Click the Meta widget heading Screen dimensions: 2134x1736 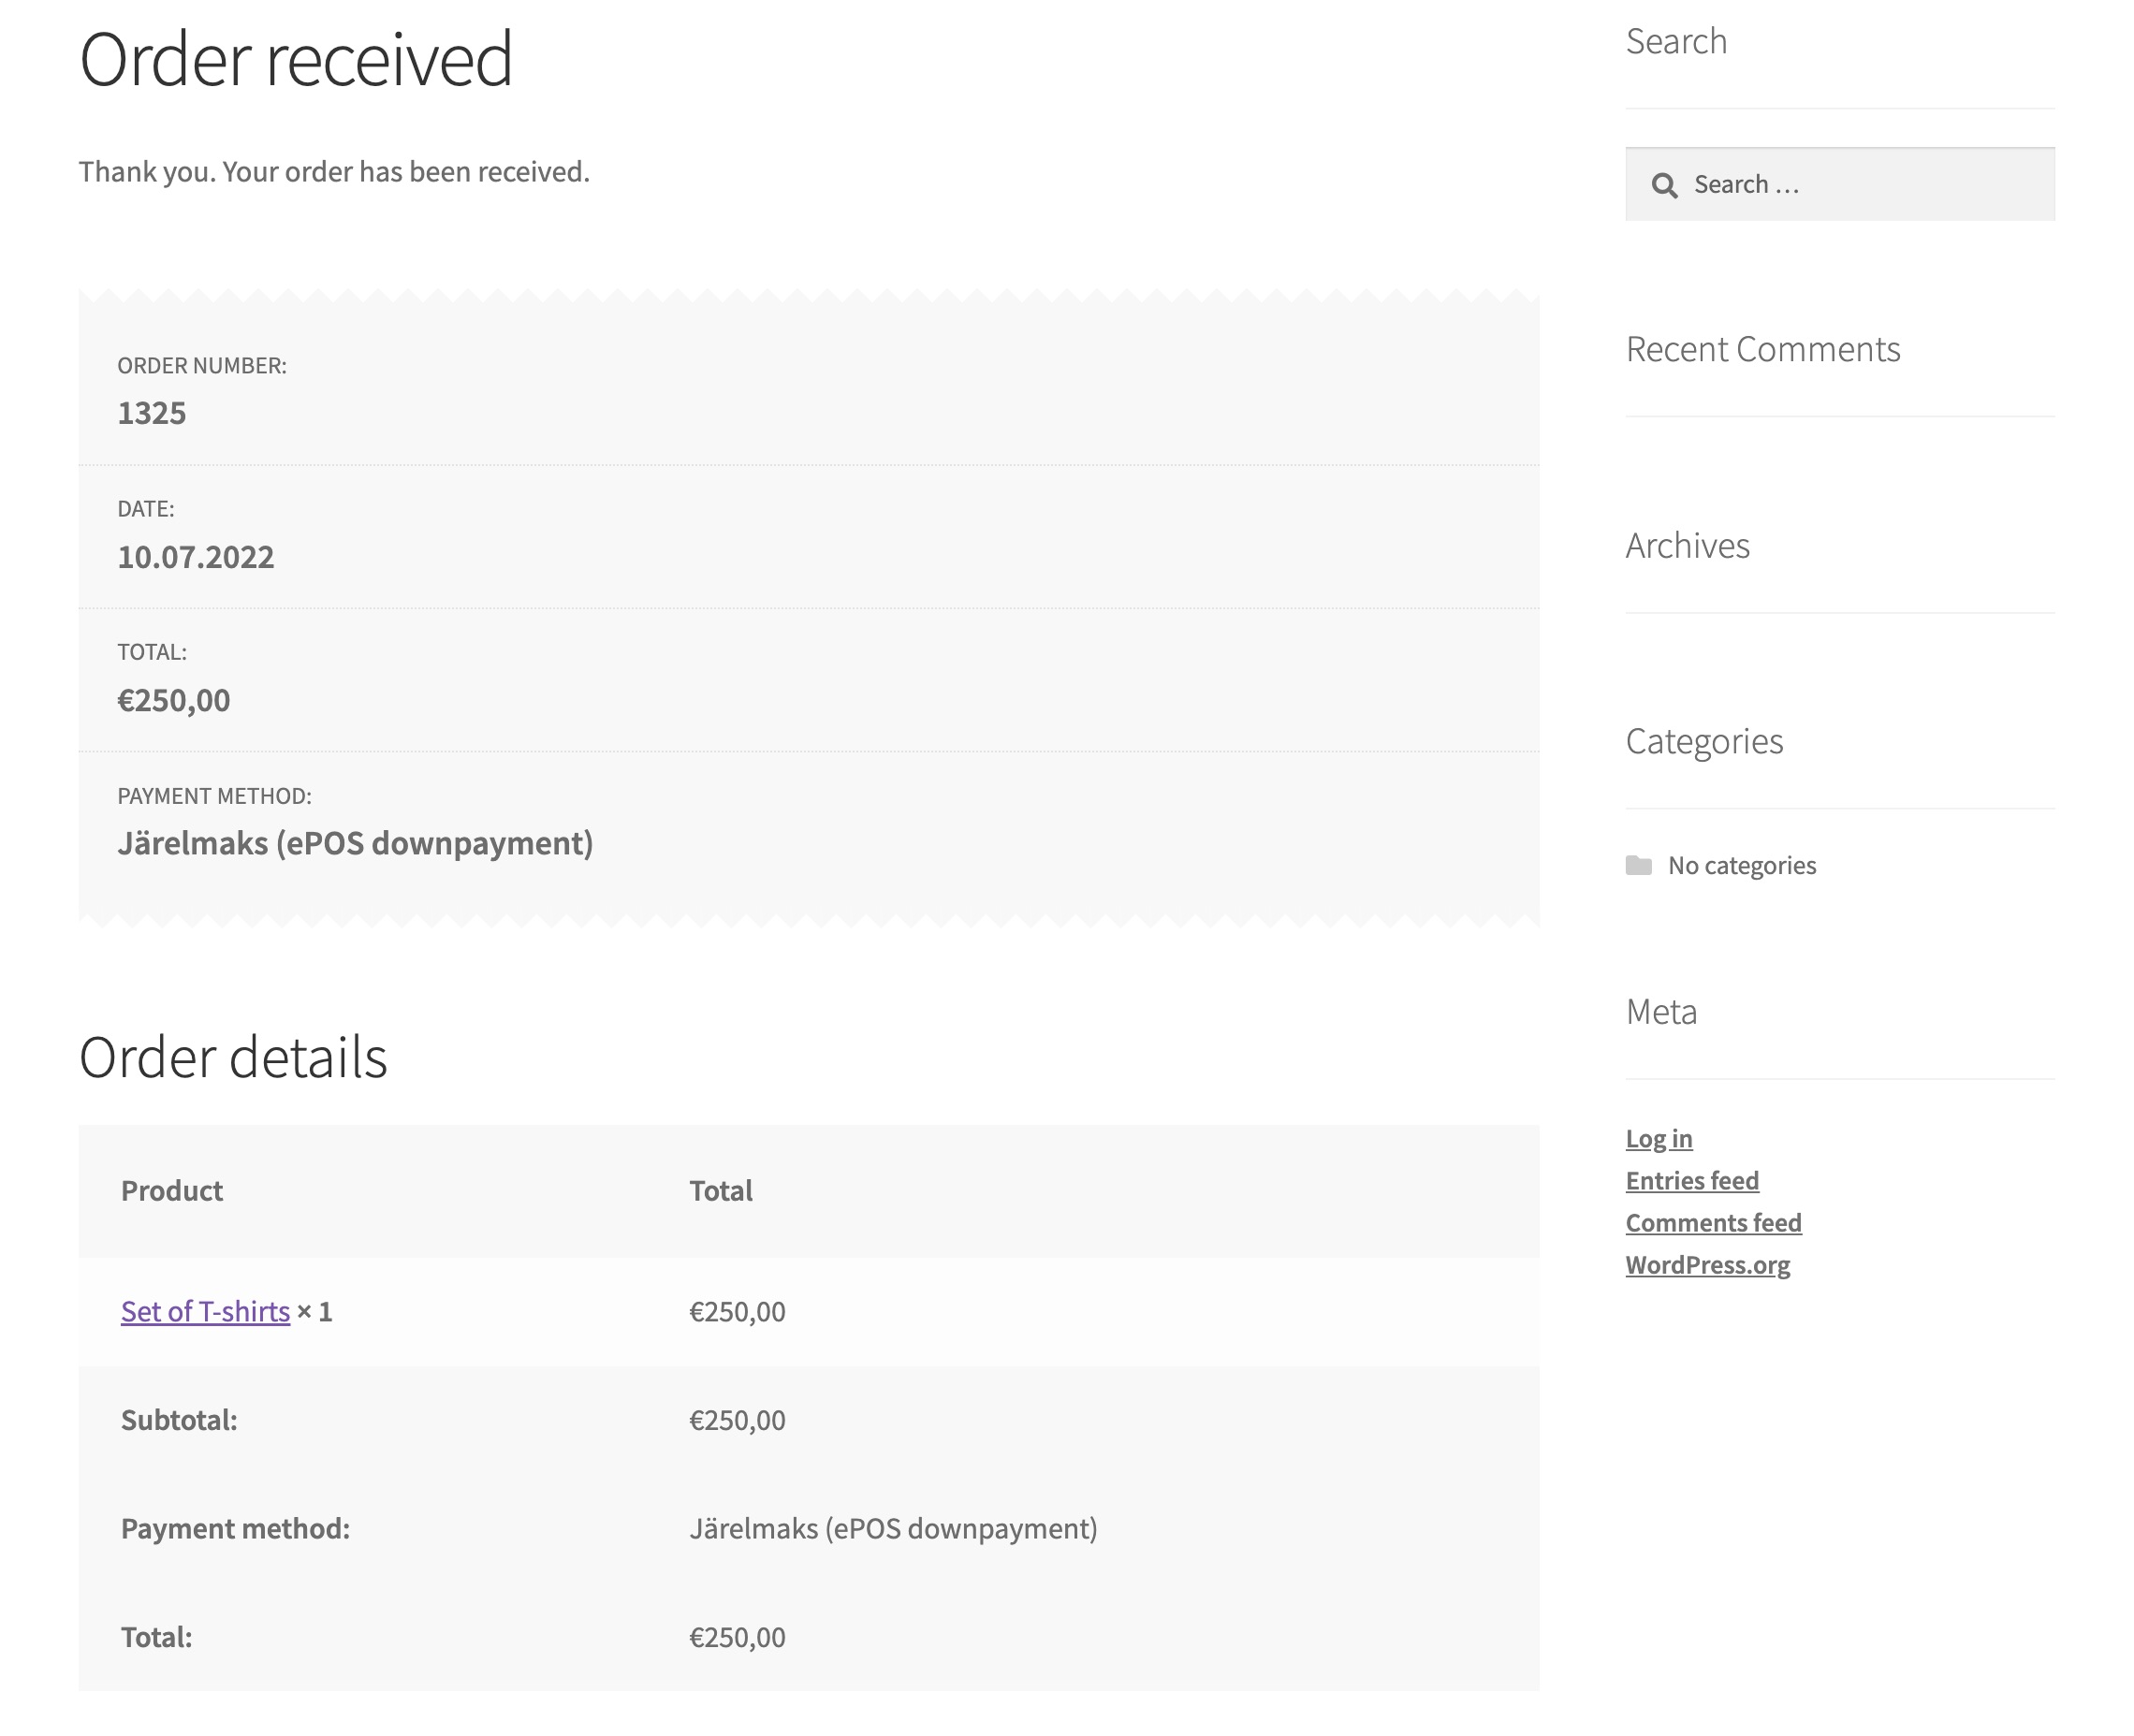coord(1661,1011)
